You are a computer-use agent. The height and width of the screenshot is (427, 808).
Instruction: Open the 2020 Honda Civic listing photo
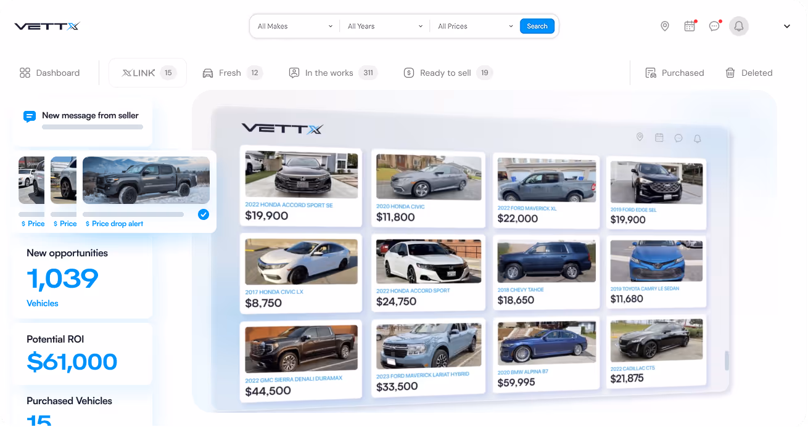[x=429, y=178]
